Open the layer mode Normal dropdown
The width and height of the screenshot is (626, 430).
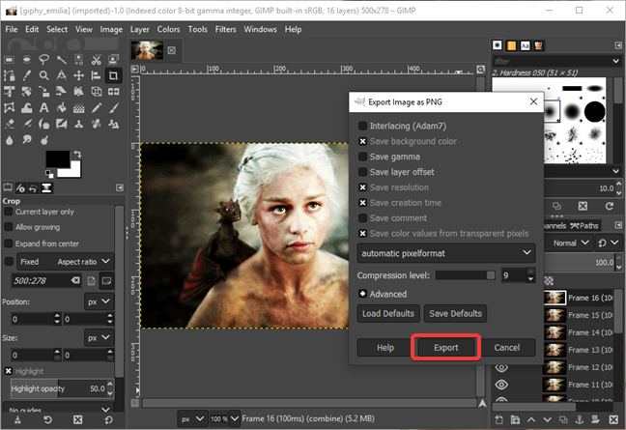coord(570,243)
